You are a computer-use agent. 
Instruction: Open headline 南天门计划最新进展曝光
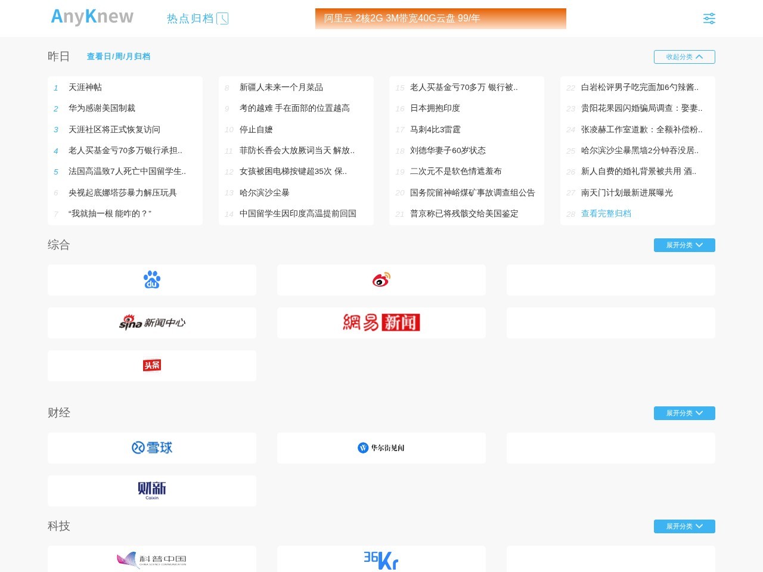(627, 192)
